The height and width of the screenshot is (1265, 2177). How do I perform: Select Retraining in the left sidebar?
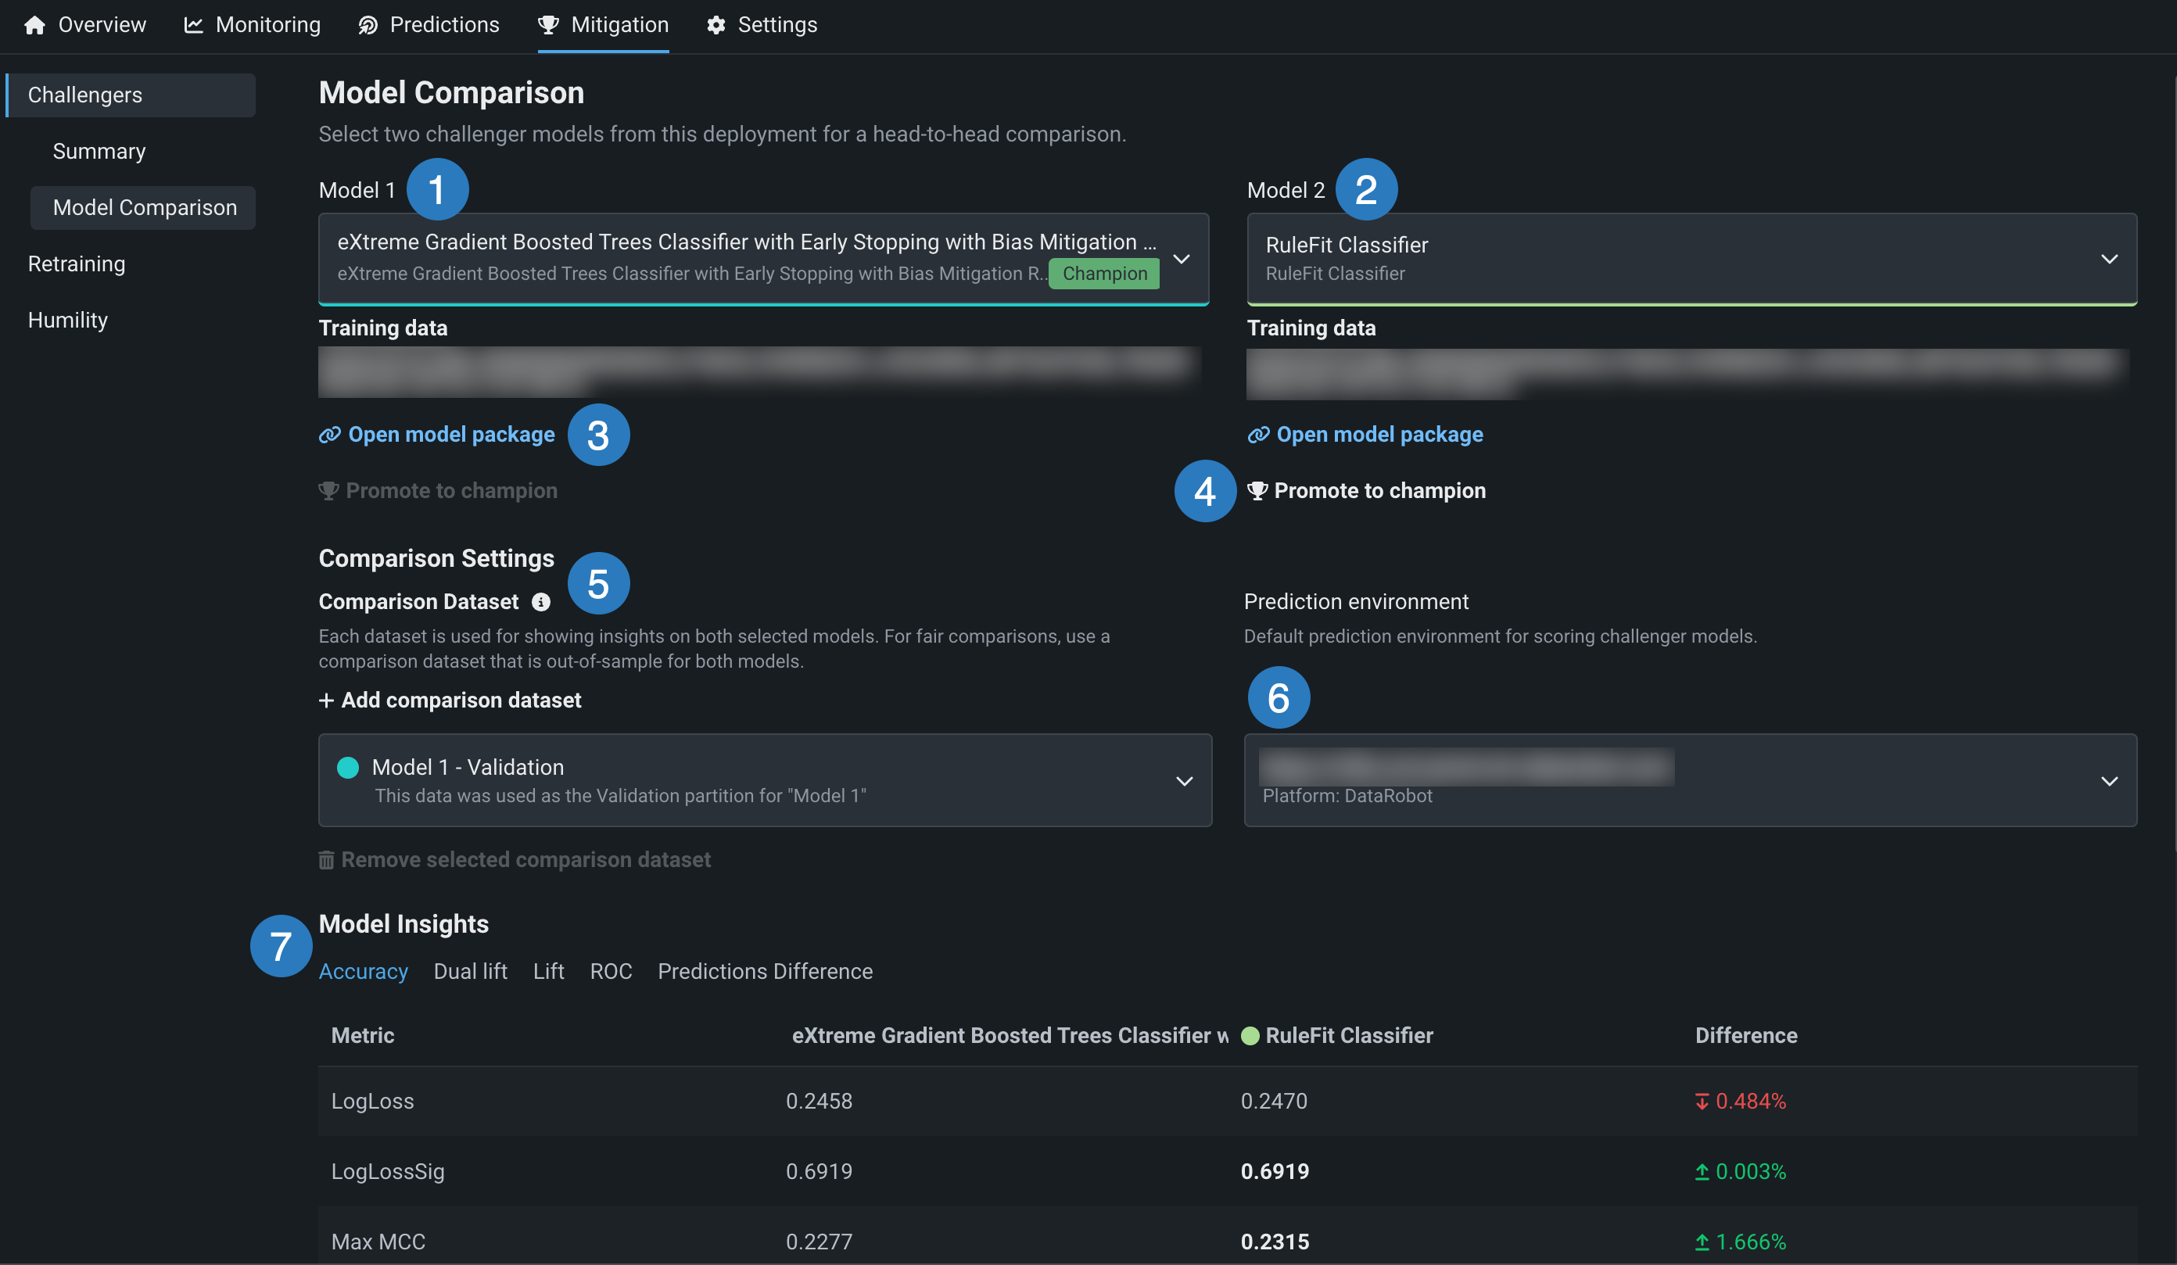tap(76, 264)
